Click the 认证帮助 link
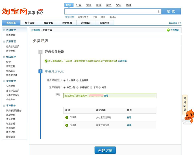Screen dimensions: 194x155 click(x=122, y=61)
